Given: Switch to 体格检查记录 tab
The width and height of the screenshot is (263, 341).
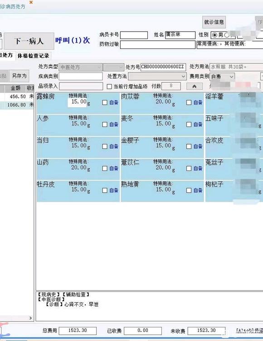Looking at the screenshot, I should 33,56.
